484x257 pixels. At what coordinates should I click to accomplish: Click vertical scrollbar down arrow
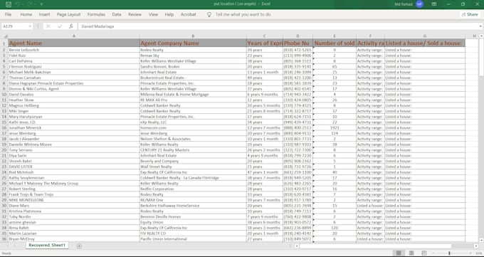481,240
